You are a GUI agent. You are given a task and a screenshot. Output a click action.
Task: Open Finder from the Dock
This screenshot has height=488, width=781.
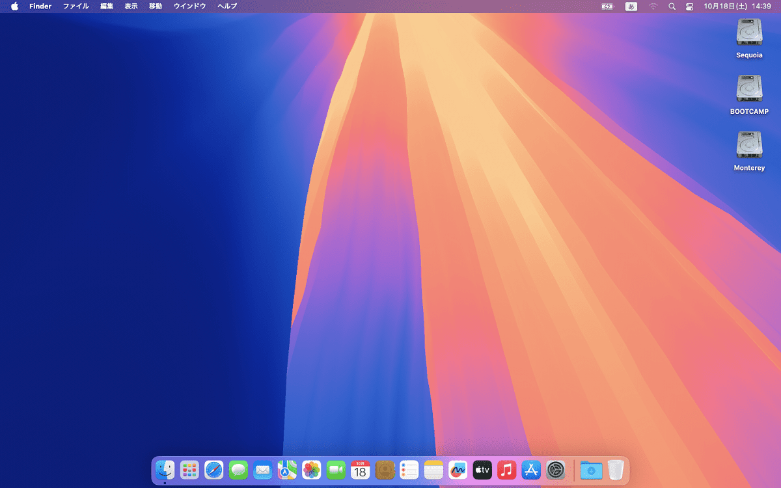pyautogui.click(x=165, y=469)
